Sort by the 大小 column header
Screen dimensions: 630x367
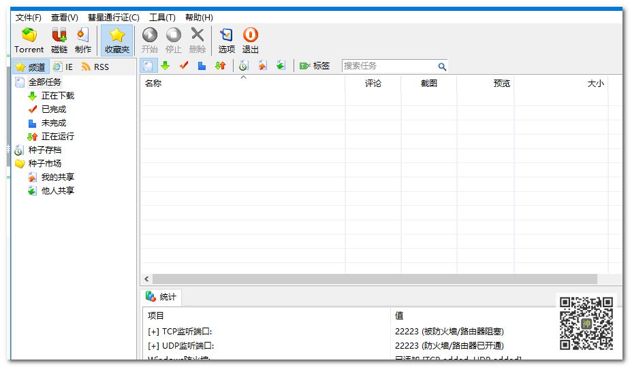561,84
